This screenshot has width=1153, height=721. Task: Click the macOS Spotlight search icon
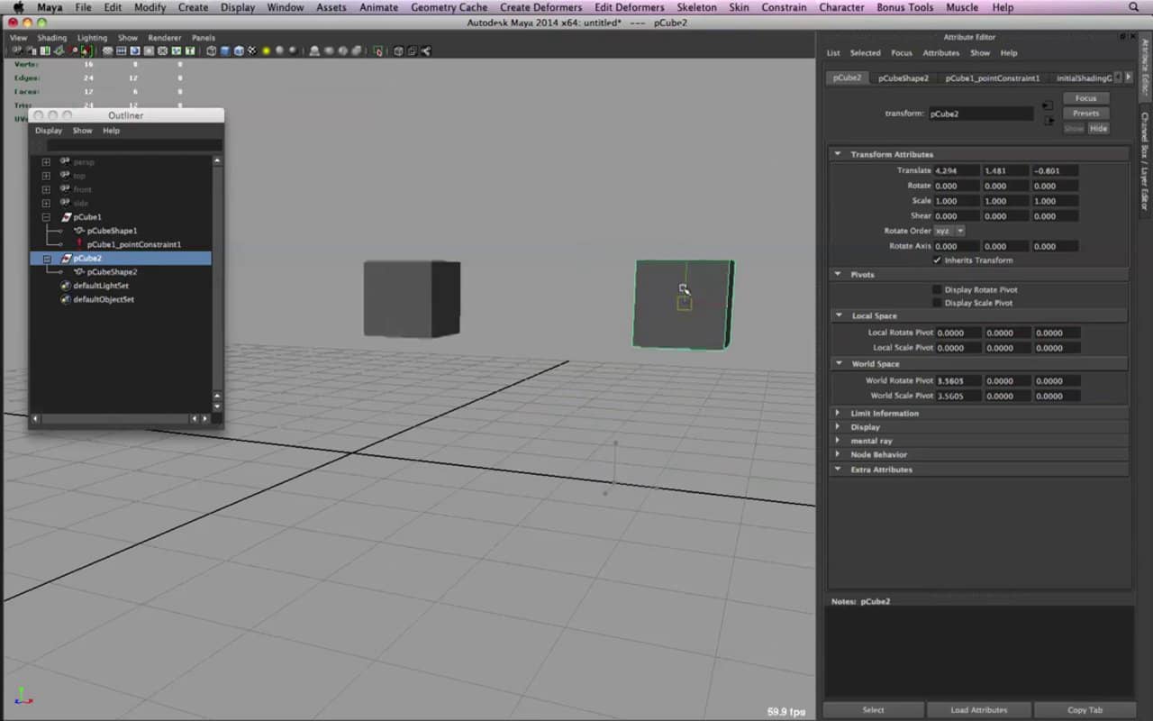1132,7
